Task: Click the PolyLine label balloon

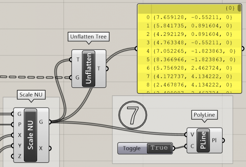Action: (204, 115)
